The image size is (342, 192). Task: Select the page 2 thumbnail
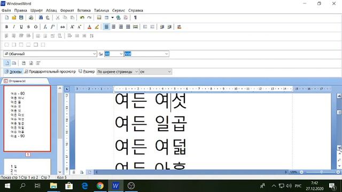click(27, 167)
